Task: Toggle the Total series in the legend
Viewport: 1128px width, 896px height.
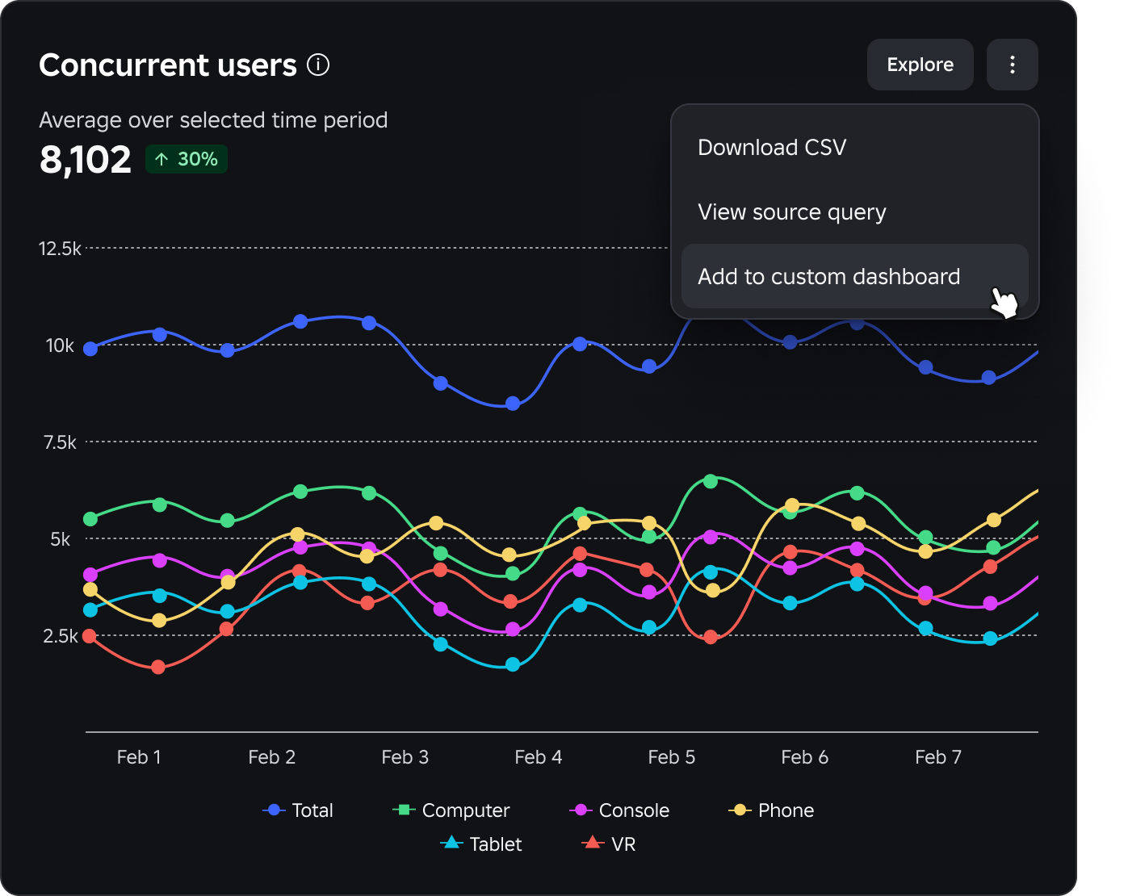Action: (x=298, y=810)
